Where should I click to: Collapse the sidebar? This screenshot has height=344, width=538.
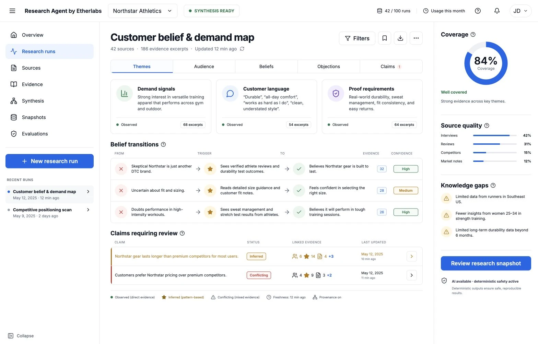point(21,336)
